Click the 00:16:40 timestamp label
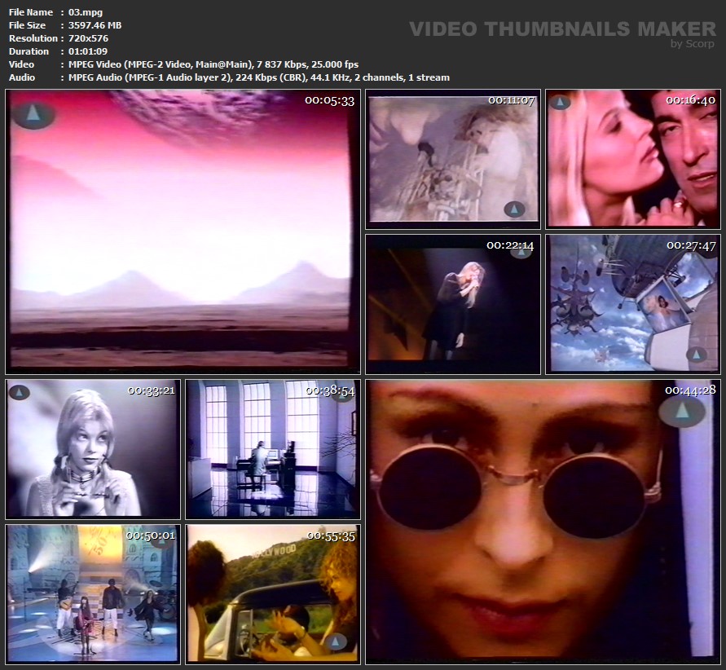Screen dimensions: 726x670 coord(690,100)
